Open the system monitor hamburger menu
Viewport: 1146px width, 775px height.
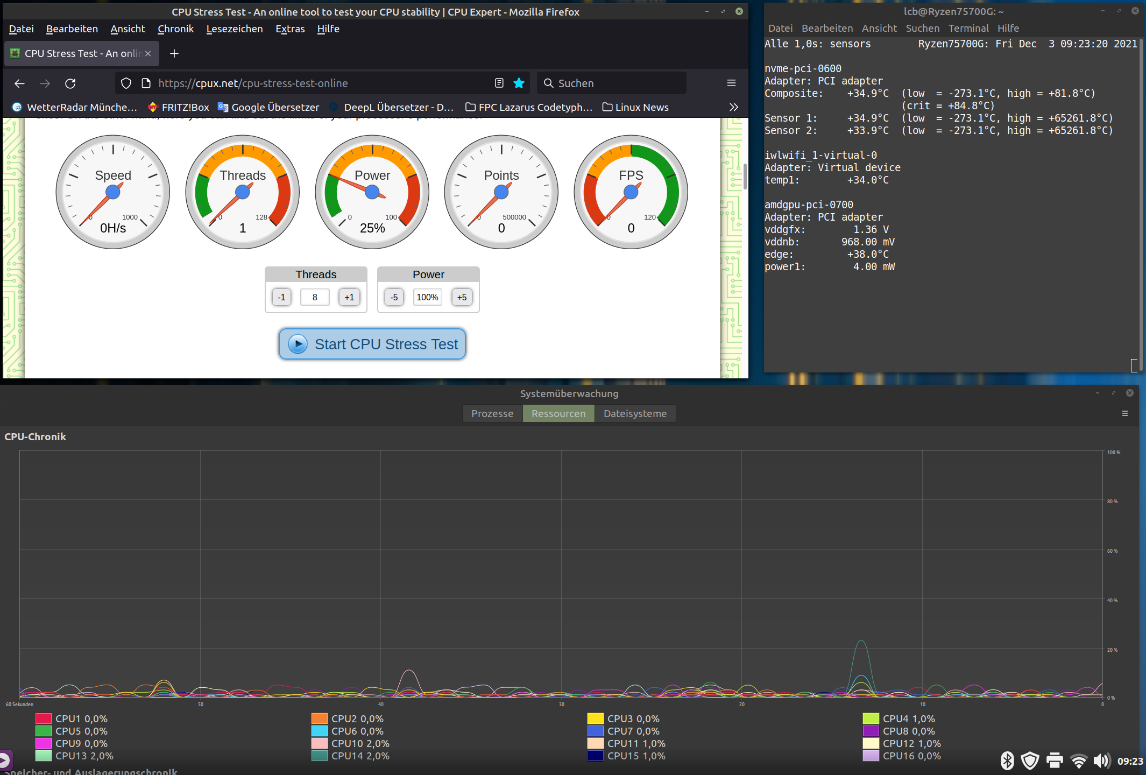click(x=1124, y=413)
